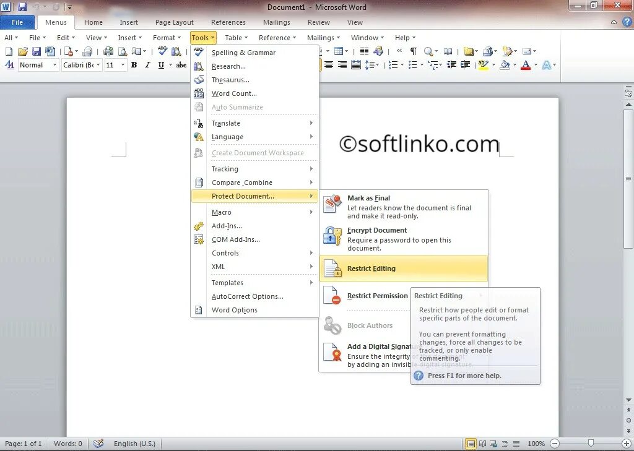Click the Increase Indent icon
Screen dimensions: 634x451
tap(466, 65)
